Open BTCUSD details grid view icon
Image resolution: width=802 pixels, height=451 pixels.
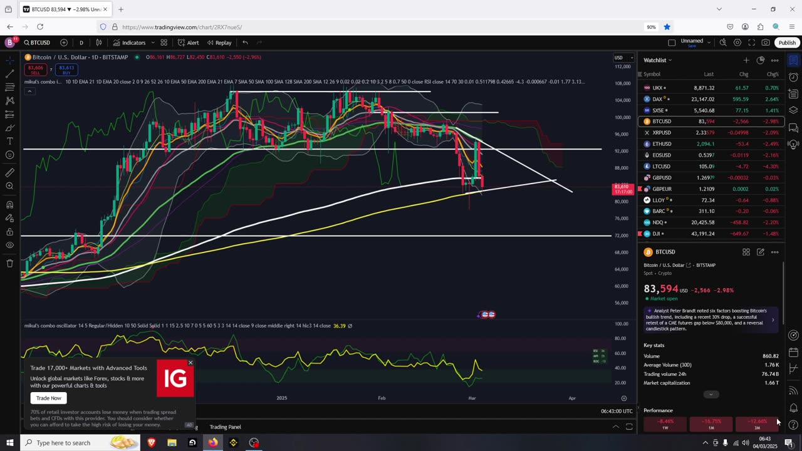click(x=746, y=252)
